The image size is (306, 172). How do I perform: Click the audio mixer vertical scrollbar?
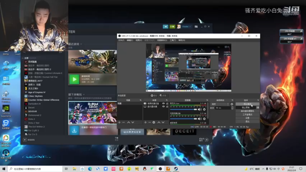click(x=208, y=110)
